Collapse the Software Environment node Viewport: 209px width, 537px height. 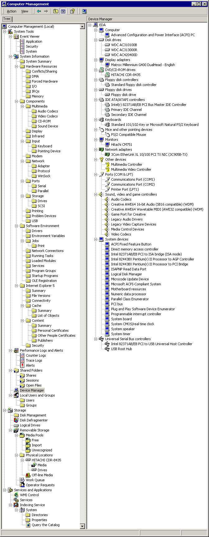click(16, 226)
